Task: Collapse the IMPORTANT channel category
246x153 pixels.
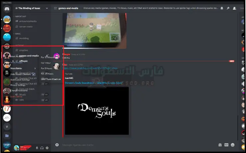Action: [21, 16]
